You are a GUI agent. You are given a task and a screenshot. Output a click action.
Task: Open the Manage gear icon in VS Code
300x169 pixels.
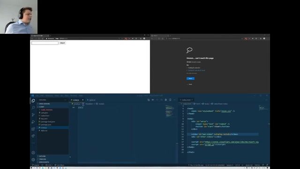point(33,160)
